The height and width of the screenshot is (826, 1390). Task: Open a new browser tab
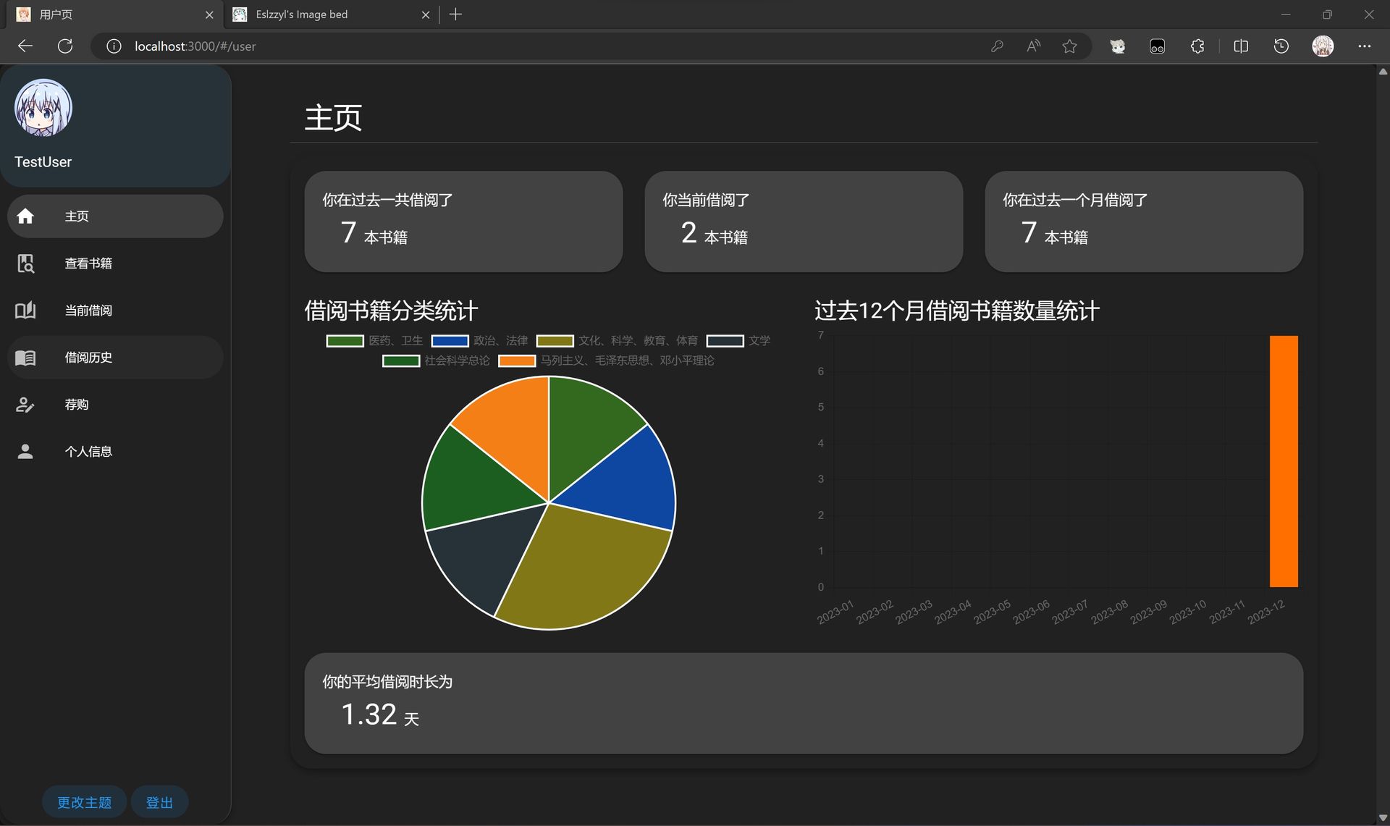[455, 14]
